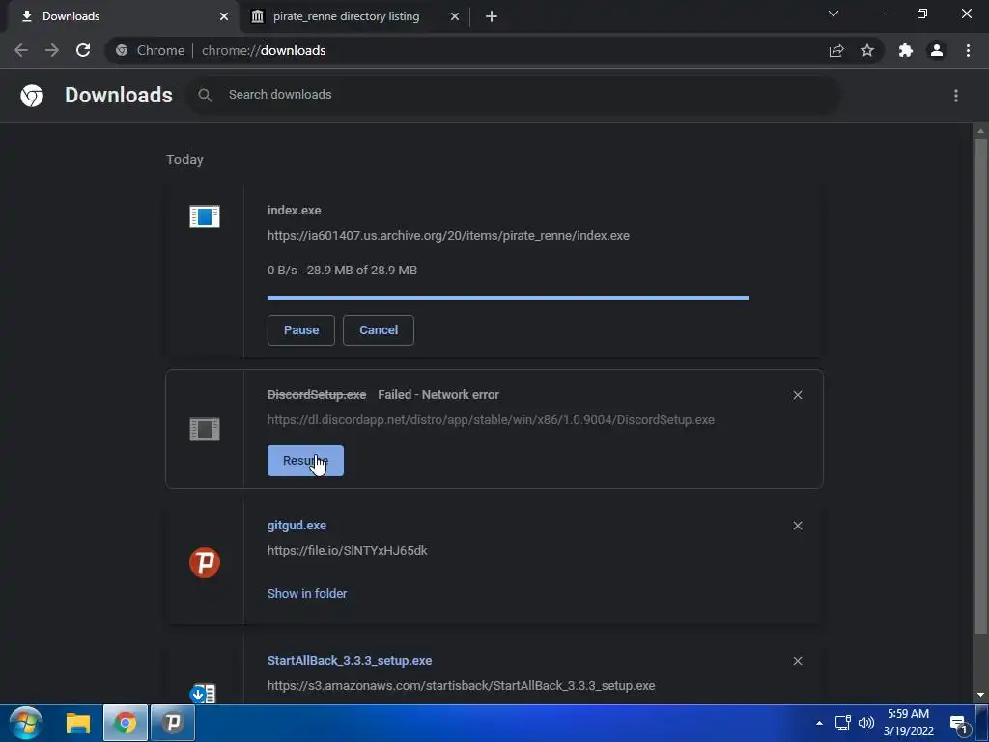
Task: Close the Downloads tab
Action: pos(224,16)
